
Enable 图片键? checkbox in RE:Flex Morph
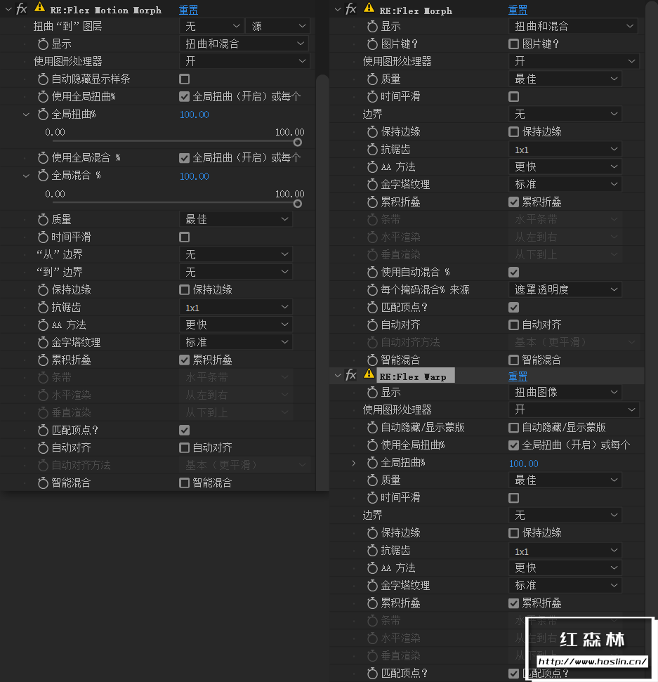pos(513,44)
